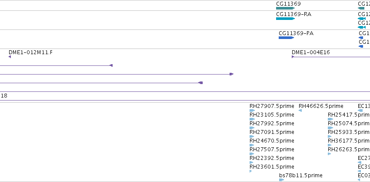
Task: Select the bs78b11.5prime arrow glyph
Action: point(281,180)
